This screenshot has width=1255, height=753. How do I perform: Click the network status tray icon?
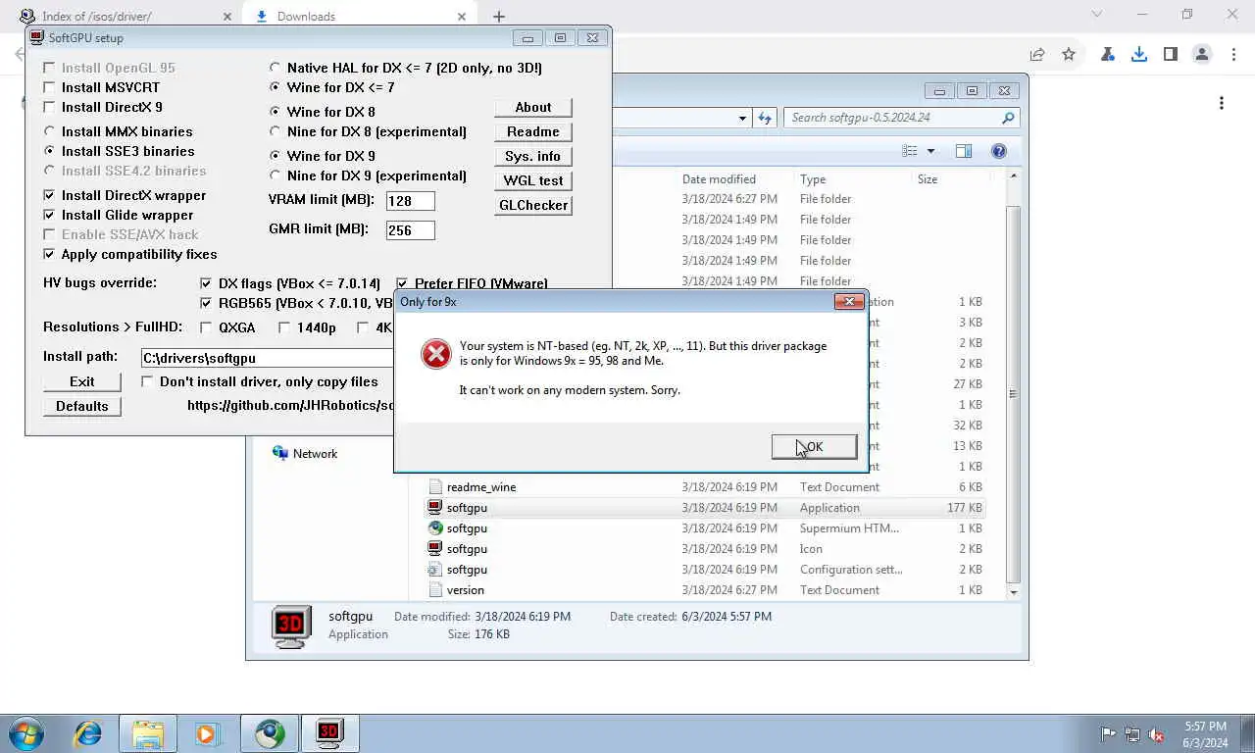tap(1132, 734)
